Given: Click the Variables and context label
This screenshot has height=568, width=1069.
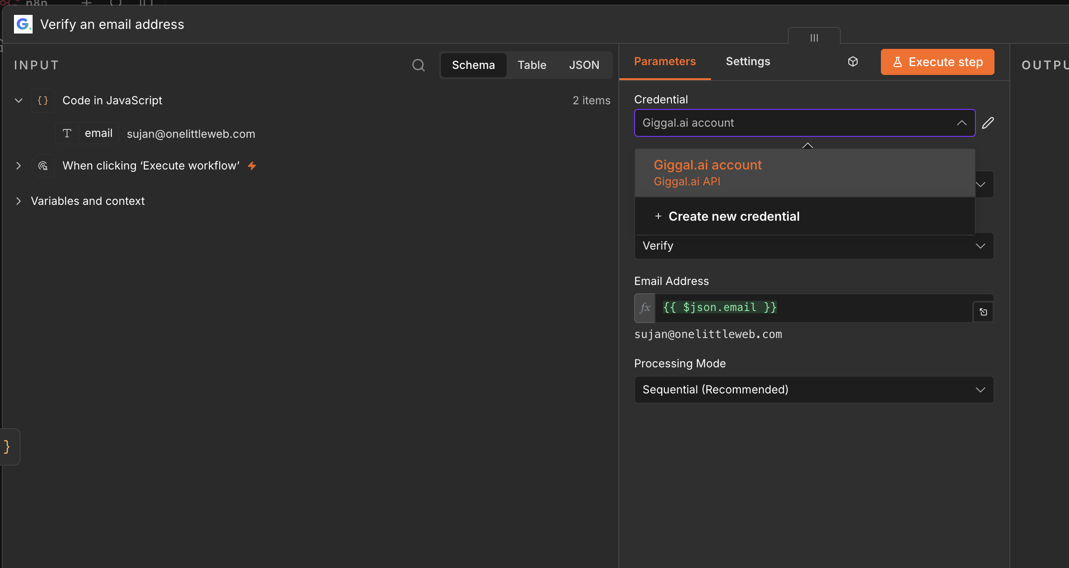Looking at the screenshot, I should (x=88, y=201).
